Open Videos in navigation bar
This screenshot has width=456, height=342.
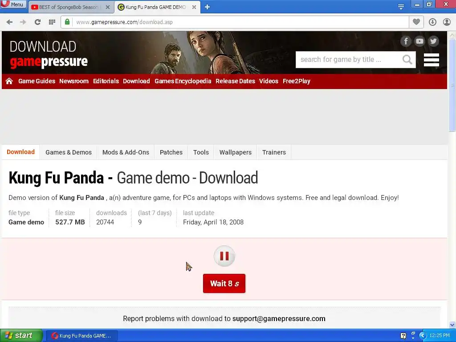(269, 81)
